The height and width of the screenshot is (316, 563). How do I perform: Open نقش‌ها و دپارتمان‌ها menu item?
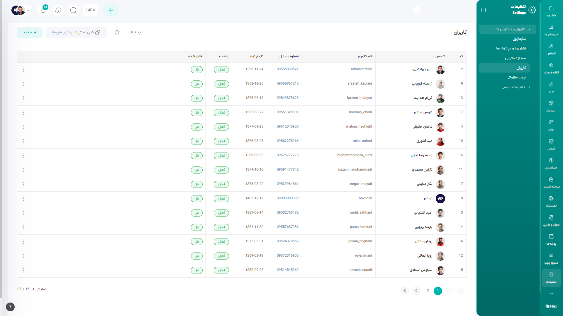pyautogui.click(x=511, y=49)
